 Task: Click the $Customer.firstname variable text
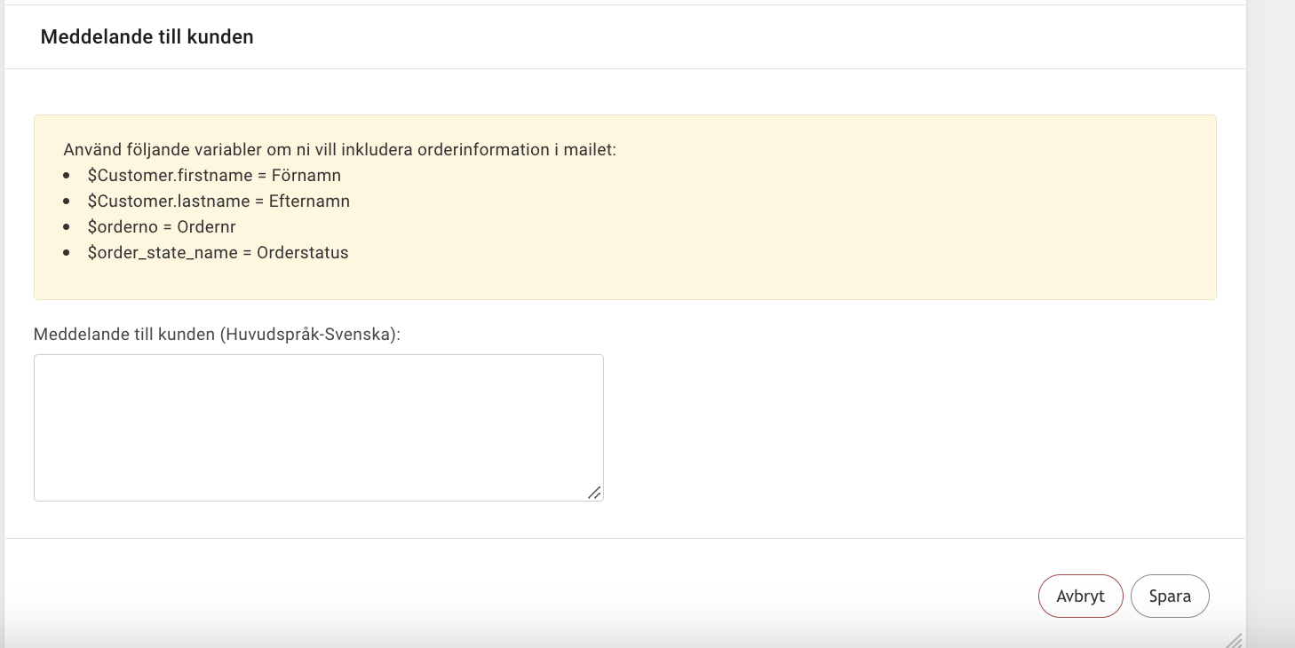(x=169, y=175)
